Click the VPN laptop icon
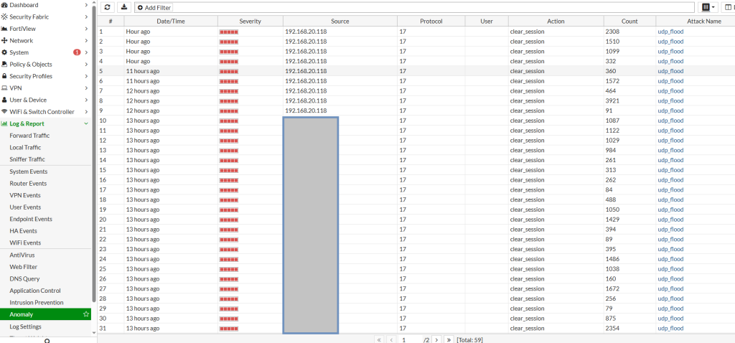The image size is (735, 343). (5, 88)
